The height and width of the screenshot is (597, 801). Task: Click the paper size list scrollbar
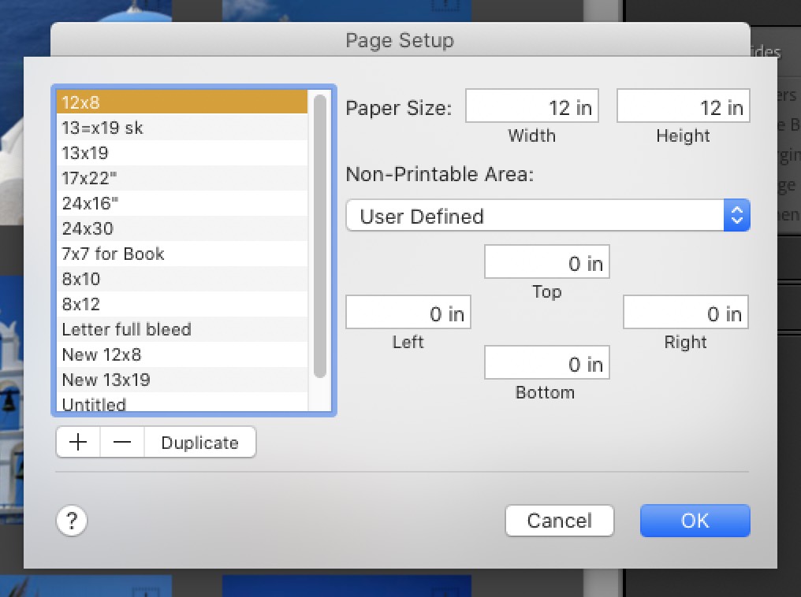click(320, 236)
